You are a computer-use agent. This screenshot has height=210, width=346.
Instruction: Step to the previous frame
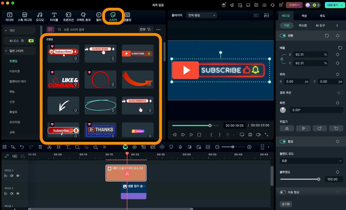[175, 135]
